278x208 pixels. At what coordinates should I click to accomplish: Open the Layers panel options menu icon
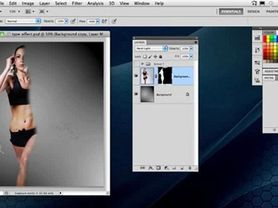pos(196,42)
